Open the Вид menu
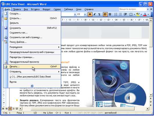 pyautogui.click(x=26, y=9)
